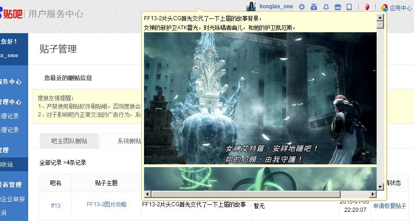414x221 pixels.
Task: Click the 贴子管理 page heading
Action: [x=58, y=49]
